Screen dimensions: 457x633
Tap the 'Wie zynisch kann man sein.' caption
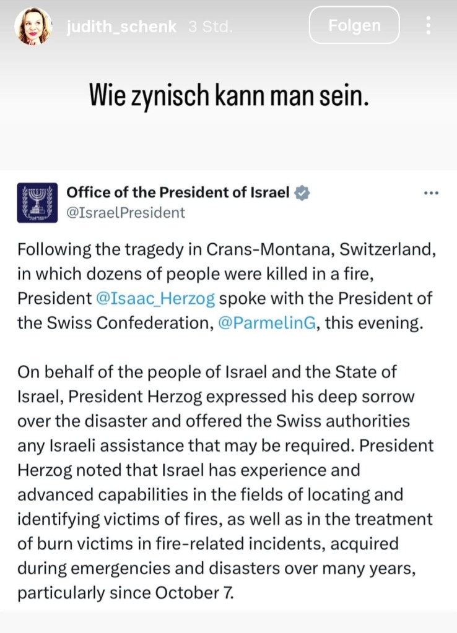(x=228, y=97)
